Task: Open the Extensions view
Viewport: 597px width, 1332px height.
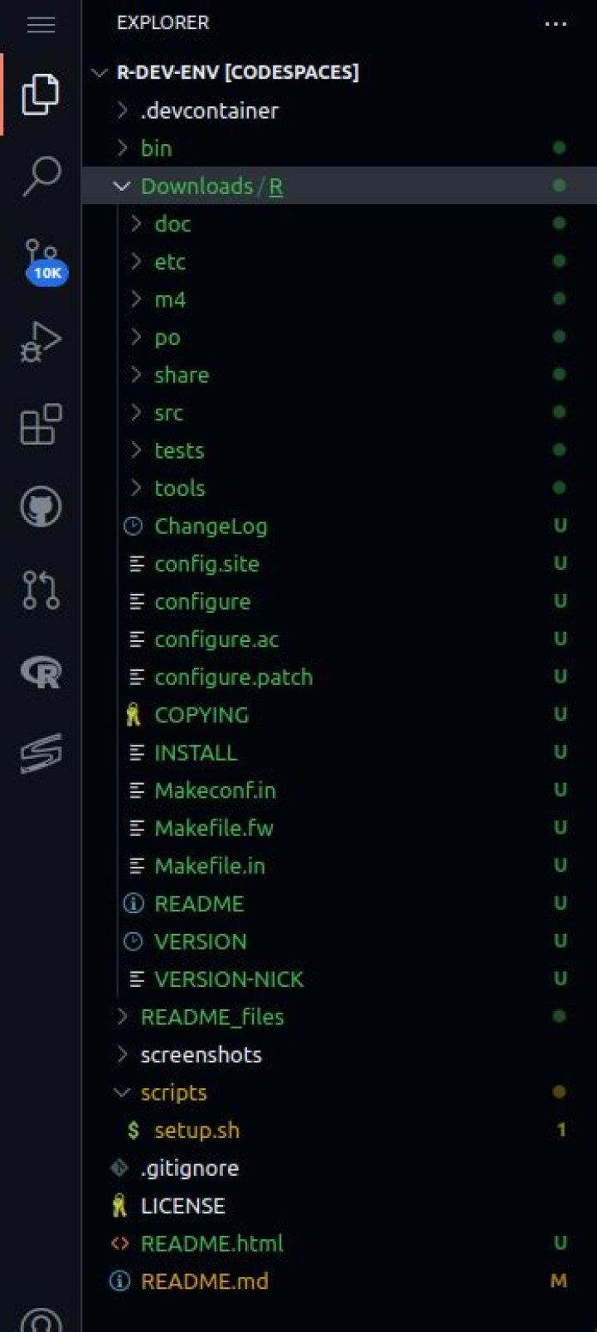Action: pyautogui.click(x=40, y=424)
